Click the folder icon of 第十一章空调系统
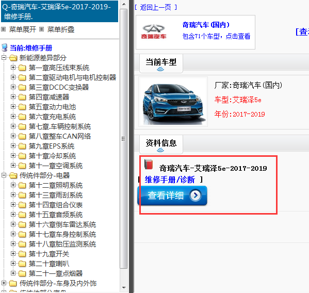Viewport: 309px width, 293px height. 22,166
